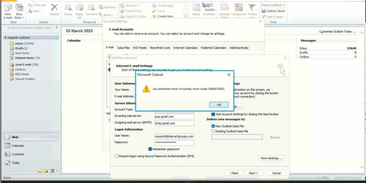The image size is (366, 183).
Task: Switch to the Mail module
Action: [31, 137]
